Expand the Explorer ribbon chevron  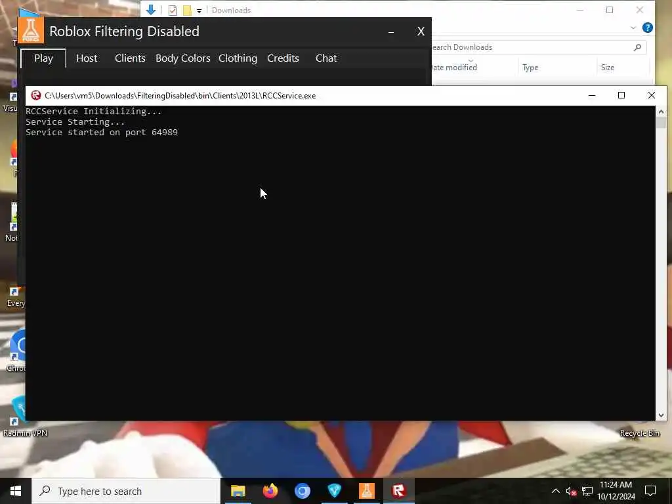click(x=633, y=28)
